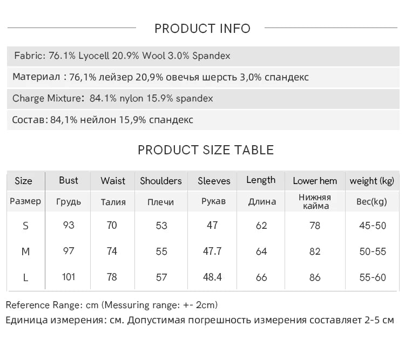The height and width of the screenshot is (340, 405).
Task: Click the Единица измерения tolerance note
Action: tap(200, 320)
